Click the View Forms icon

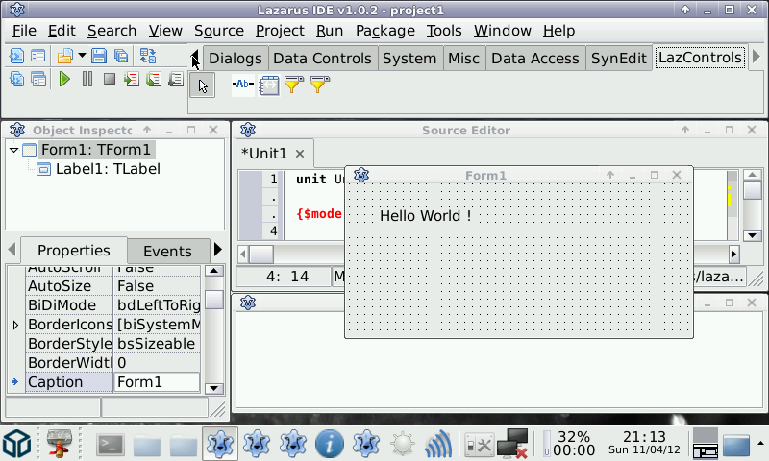point(37,79)
